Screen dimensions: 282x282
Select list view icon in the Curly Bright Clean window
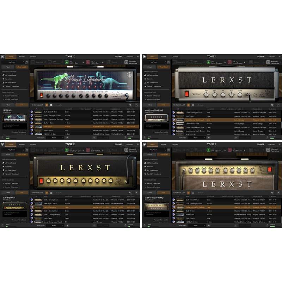47,193
